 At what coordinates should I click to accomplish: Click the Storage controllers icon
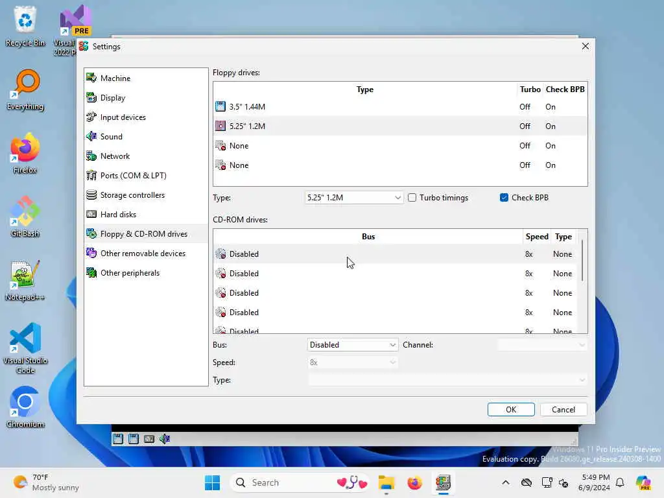(x=91, y=195)
